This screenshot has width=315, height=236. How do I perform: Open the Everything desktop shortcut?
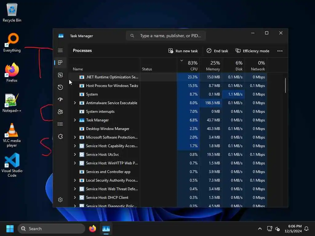tap(12, 42)
